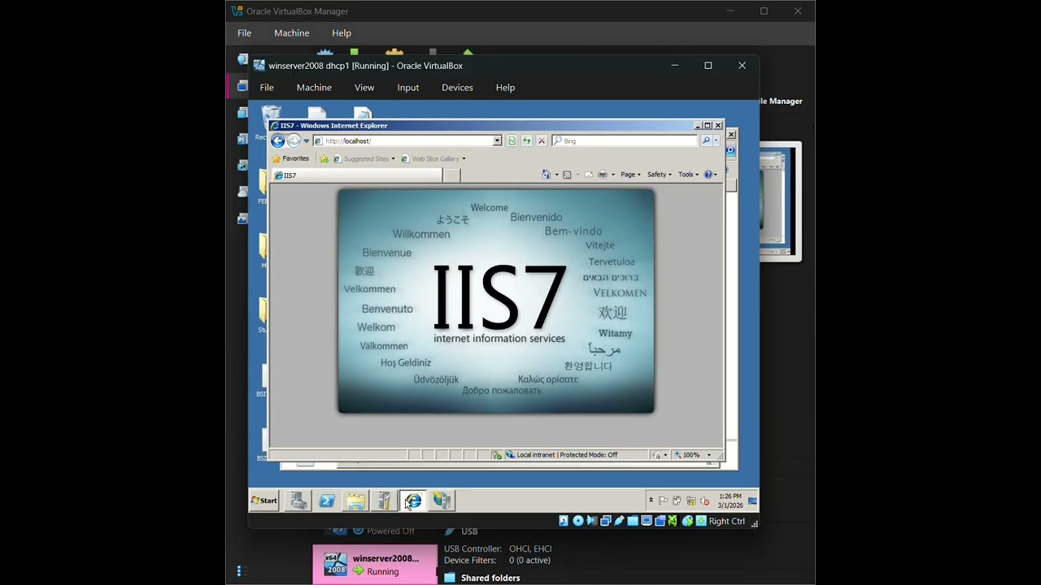Toggle Compatibility View icon in address bar
The width and height of the screenshot is (1041, 585).
click(512, 141)
